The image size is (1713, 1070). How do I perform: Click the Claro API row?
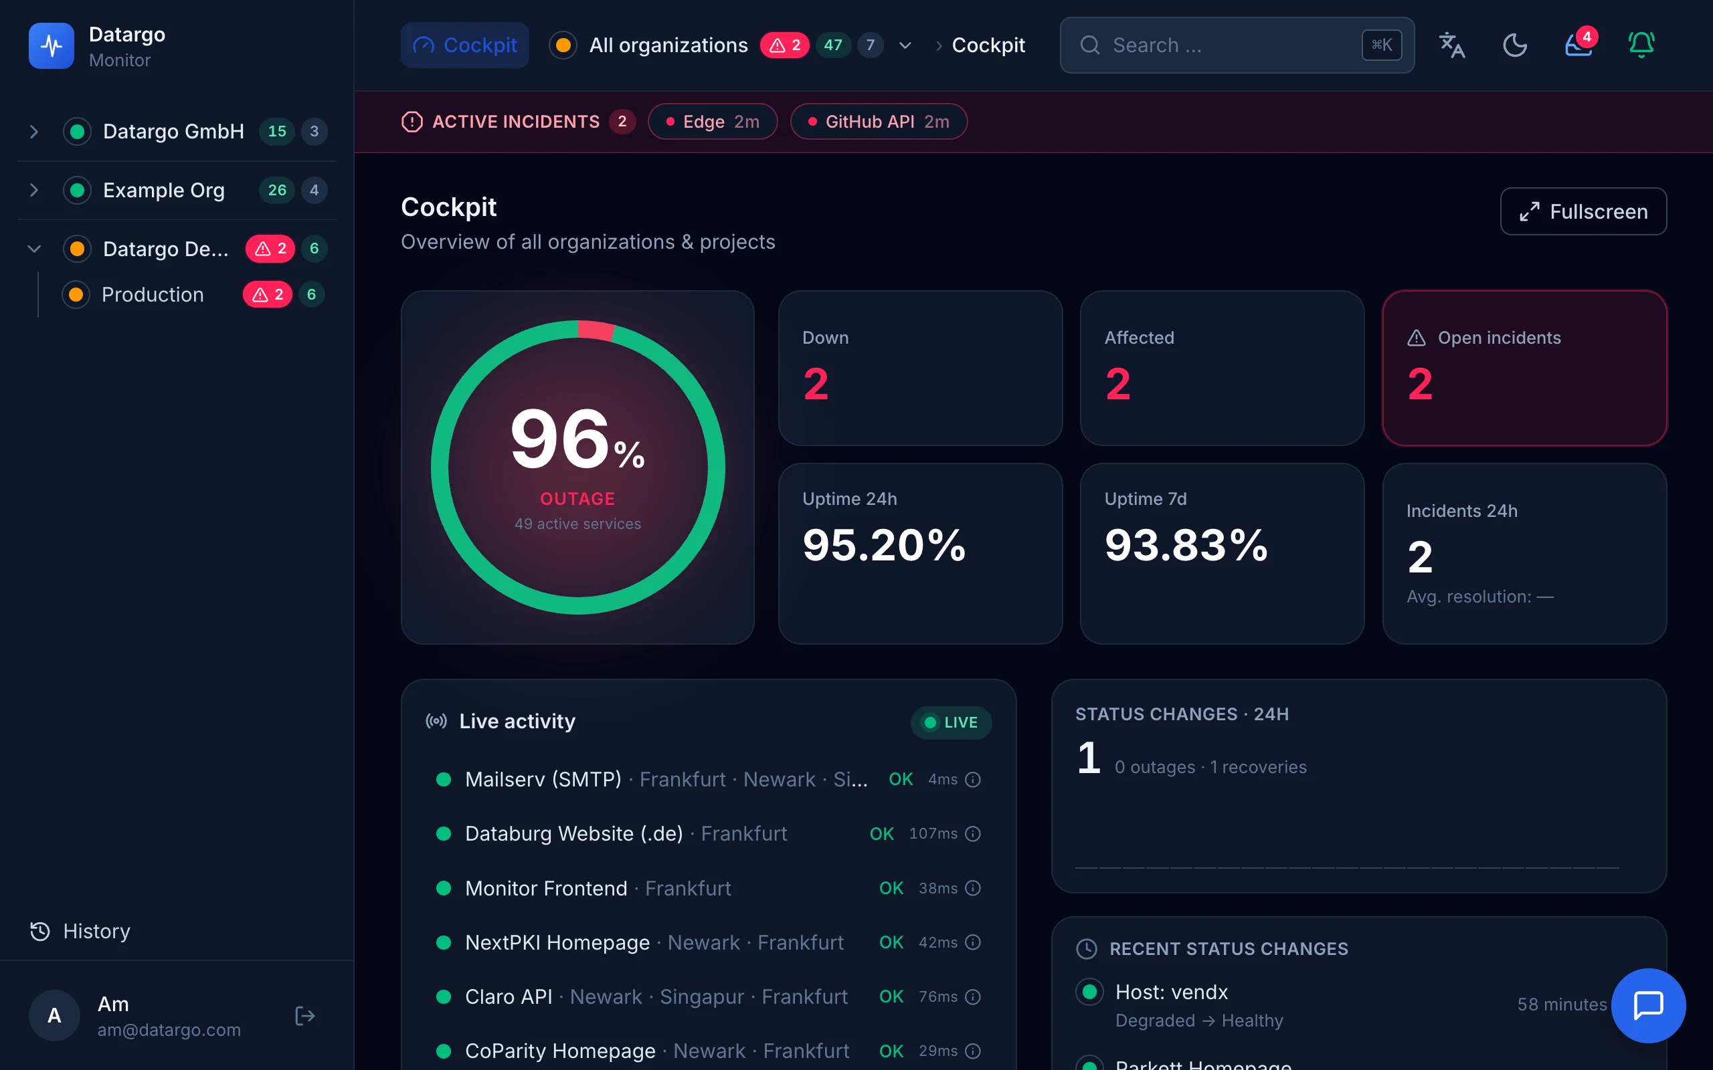pyautogui.click(x=709, y=996)
